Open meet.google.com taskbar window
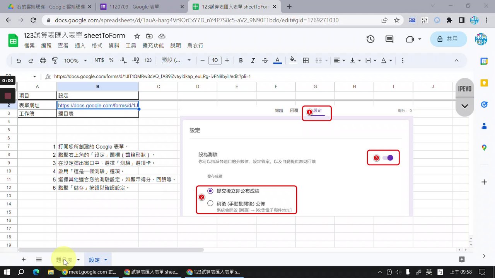 [x=89, y=272]
